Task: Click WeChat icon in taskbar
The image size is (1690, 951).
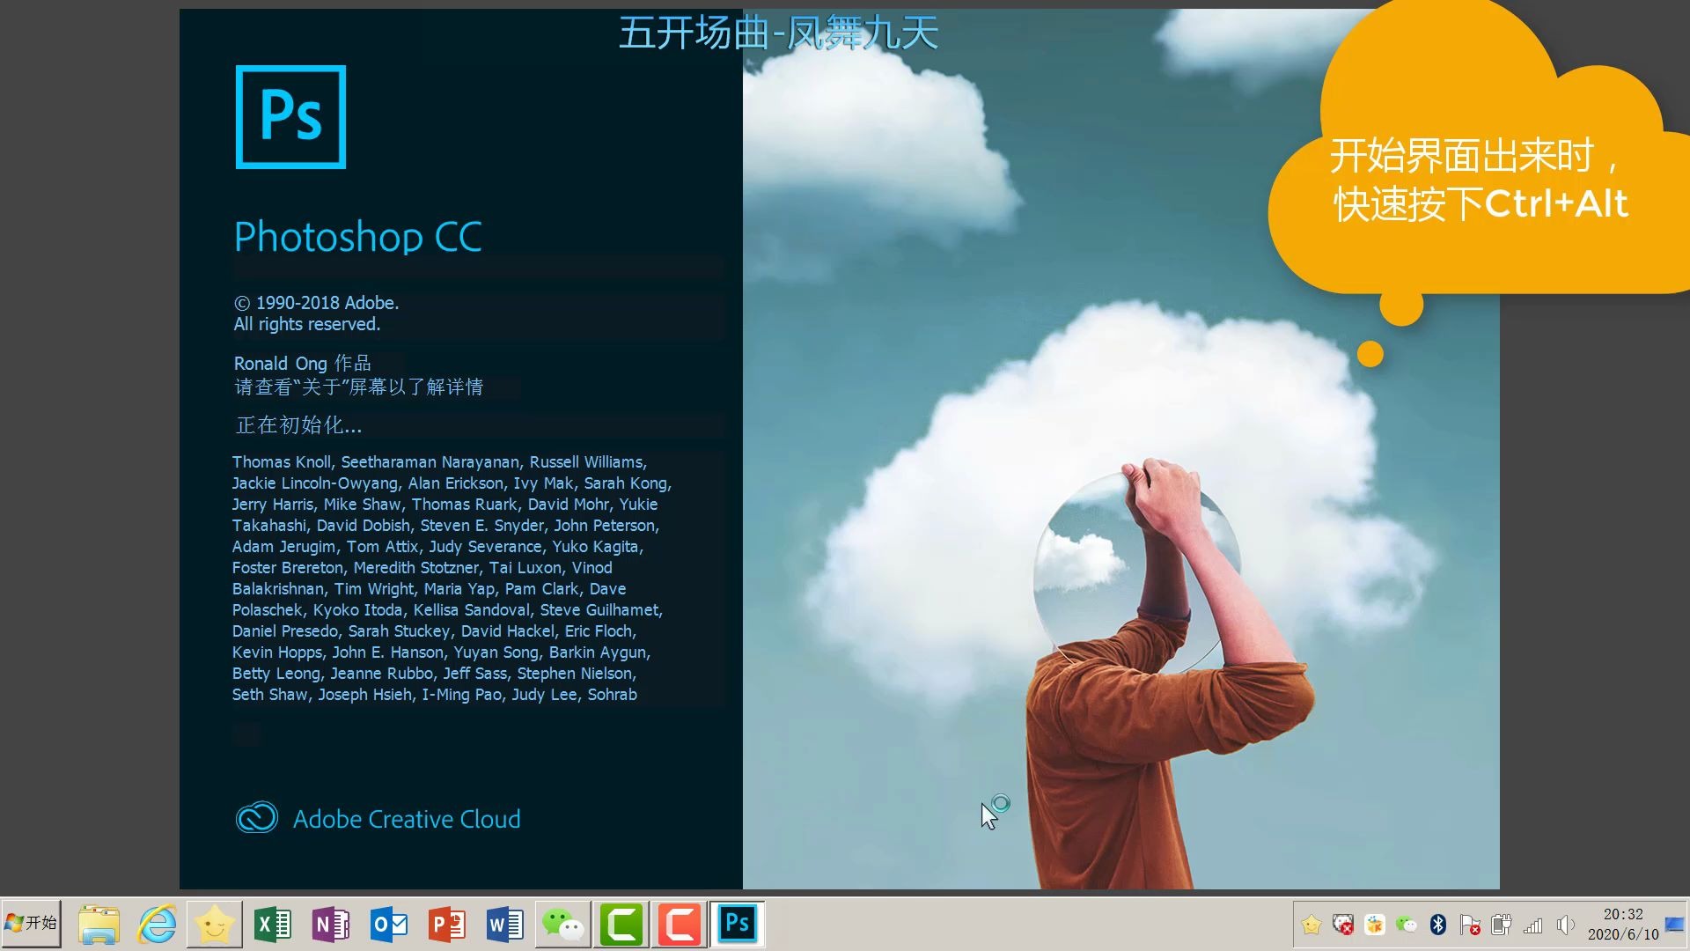Action: point(563,923)
